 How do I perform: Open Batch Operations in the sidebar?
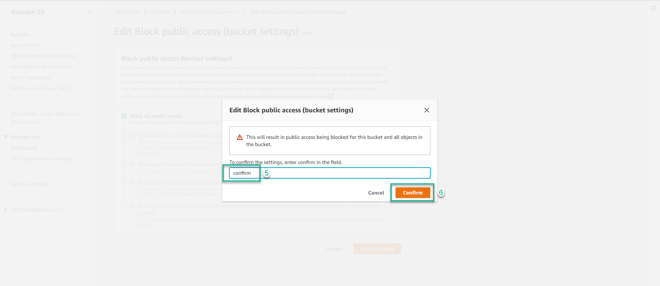pos(31,78)
